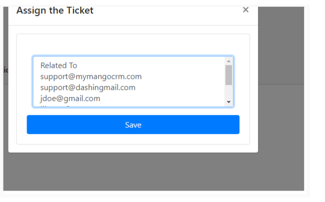
Task: Click the list's scroll down arrow
Action: pyautogui.click(x=228, y=102)
